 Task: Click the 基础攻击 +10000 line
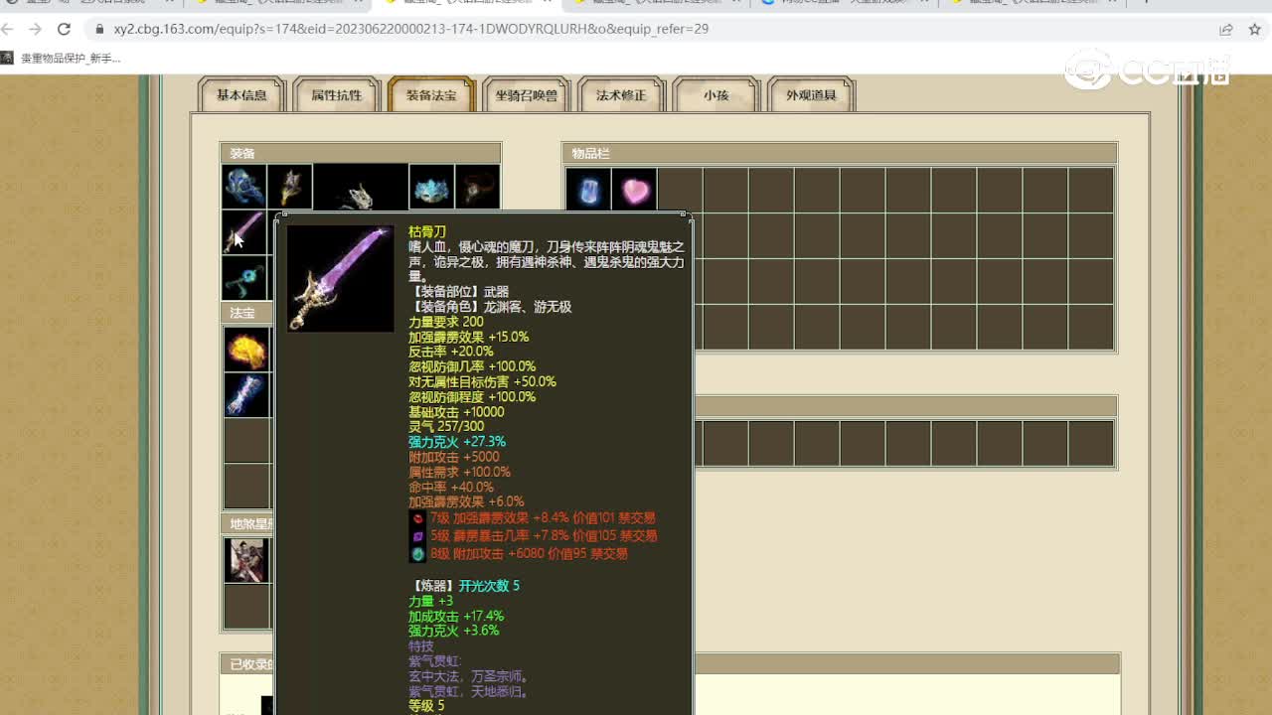456,412
